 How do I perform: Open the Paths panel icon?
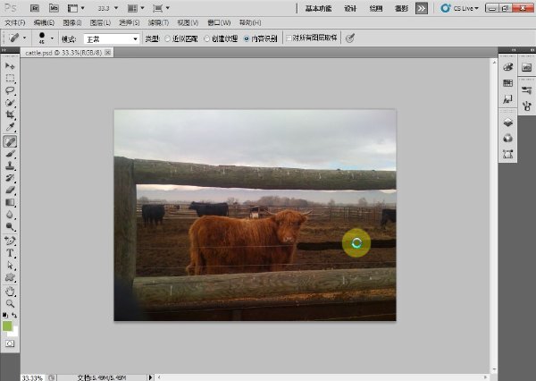point(508,154)
